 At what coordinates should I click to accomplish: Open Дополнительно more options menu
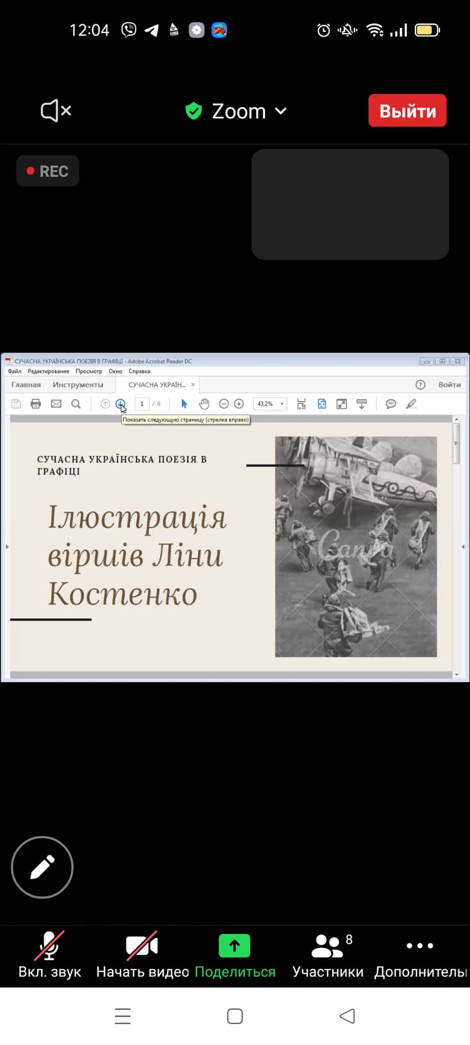tap(420, 955)
